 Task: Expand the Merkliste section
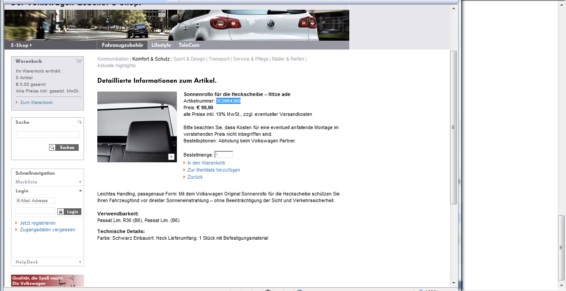coord(80,182)
